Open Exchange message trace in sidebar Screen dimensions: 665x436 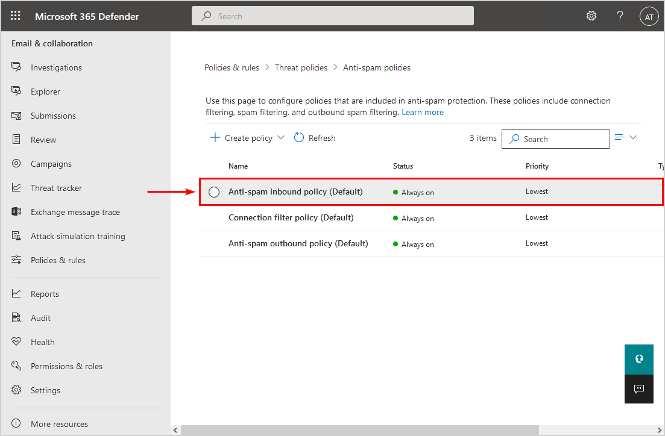[x=75, y=212]
